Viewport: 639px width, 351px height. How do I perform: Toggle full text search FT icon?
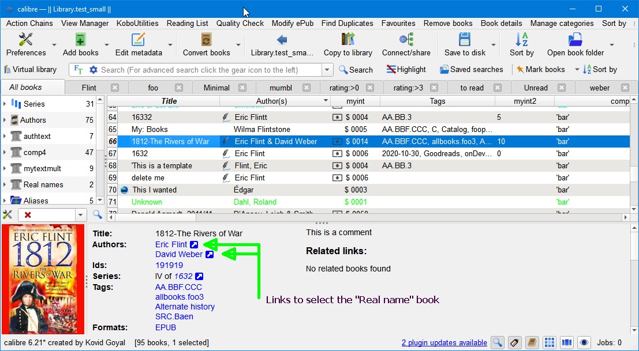pos(79,70)
